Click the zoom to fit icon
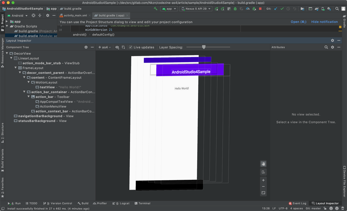Screen dimensions: 347x211 click(263, 193)
